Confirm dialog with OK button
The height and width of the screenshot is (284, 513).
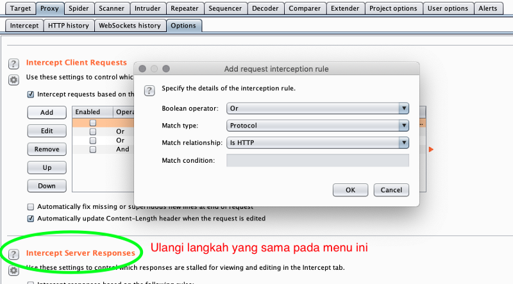pyautogui.click(x=350, y=190)
